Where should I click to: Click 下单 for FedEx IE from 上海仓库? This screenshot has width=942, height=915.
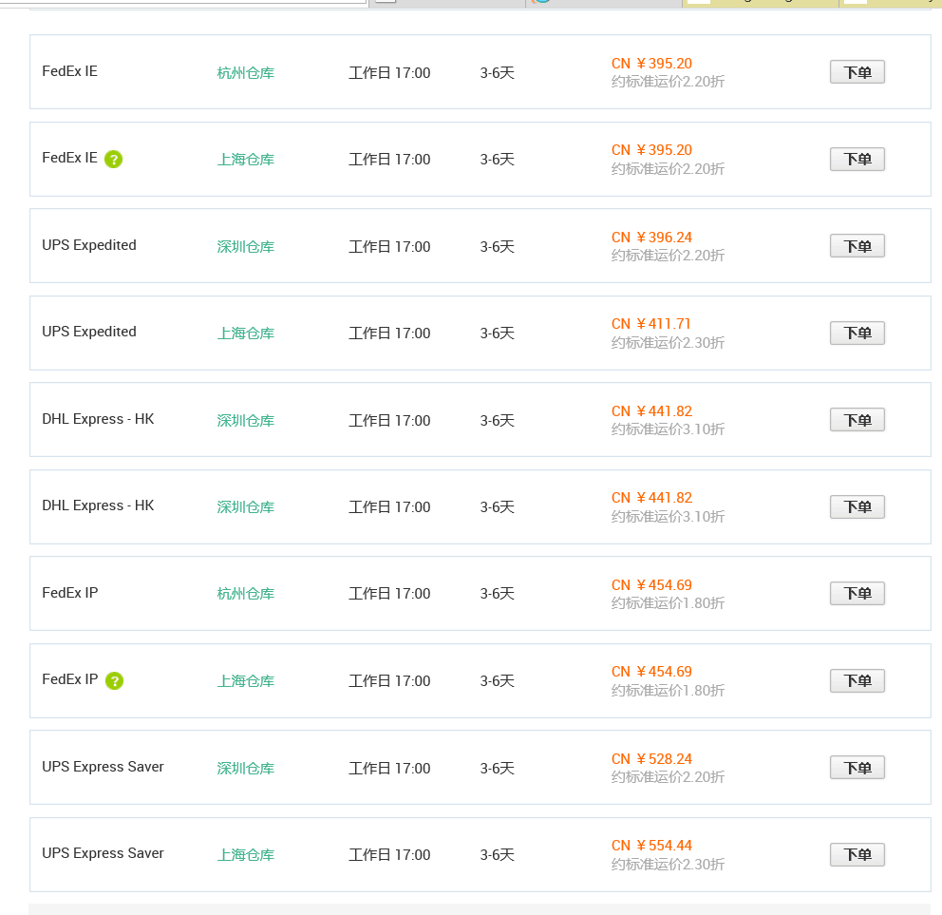(x=857, y=160)
